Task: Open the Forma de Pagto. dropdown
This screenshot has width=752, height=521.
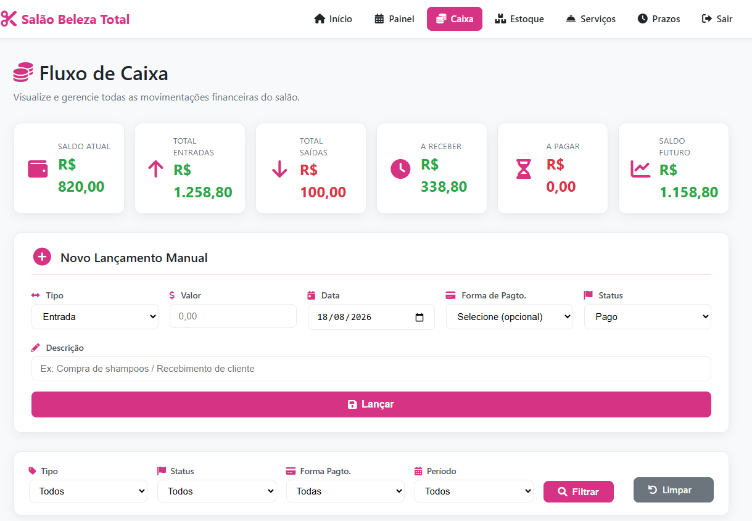Action: pyautogui.click(x=510, y=317)
